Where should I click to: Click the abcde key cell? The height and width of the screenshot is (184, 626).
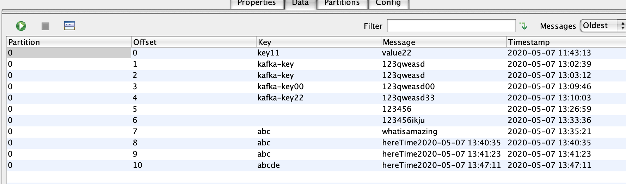coord(269,165)
